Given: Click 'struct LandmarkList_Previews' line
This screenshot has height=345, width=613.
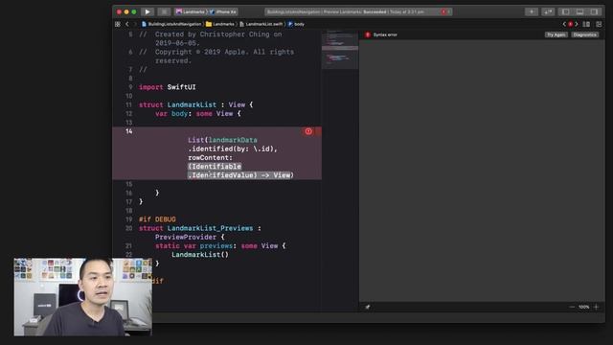Looking at the screenshot, I should coord(200,228).
